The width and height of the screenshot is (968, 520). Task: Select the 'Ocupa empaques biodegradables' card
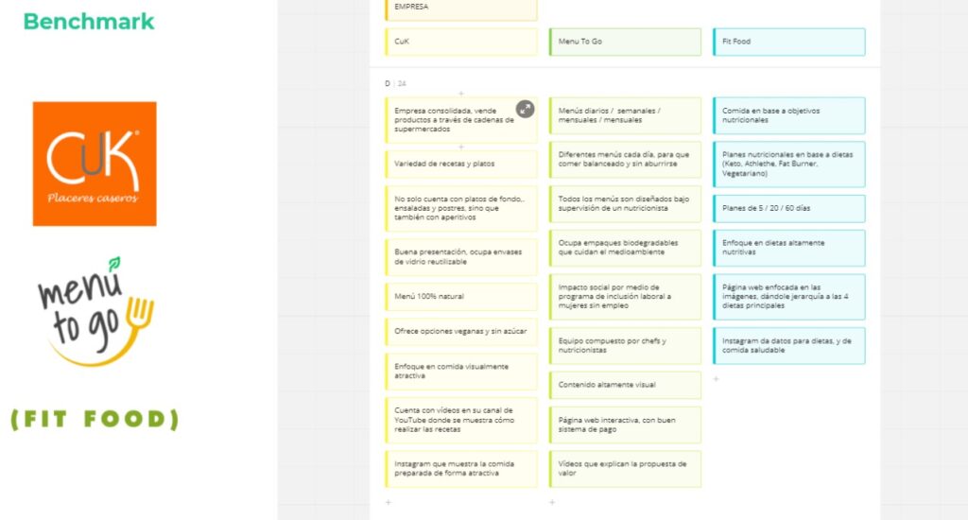pos(625,249)
